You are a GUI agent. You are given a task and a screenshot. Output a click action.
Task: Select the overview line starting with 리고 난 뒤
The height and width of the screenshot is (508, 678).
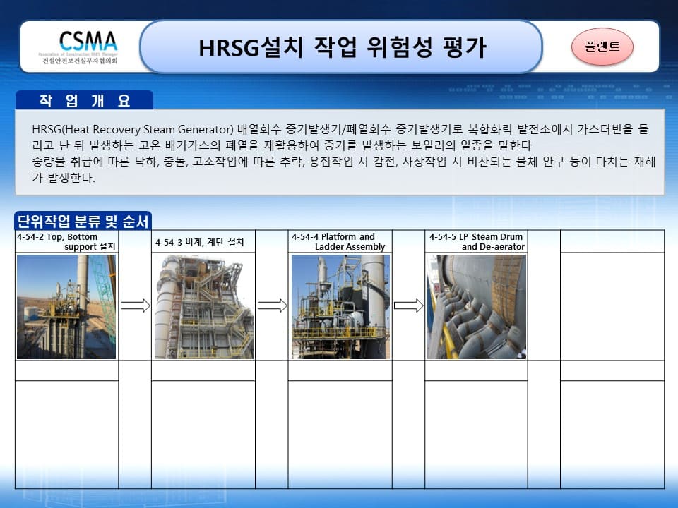click(282, 145)
